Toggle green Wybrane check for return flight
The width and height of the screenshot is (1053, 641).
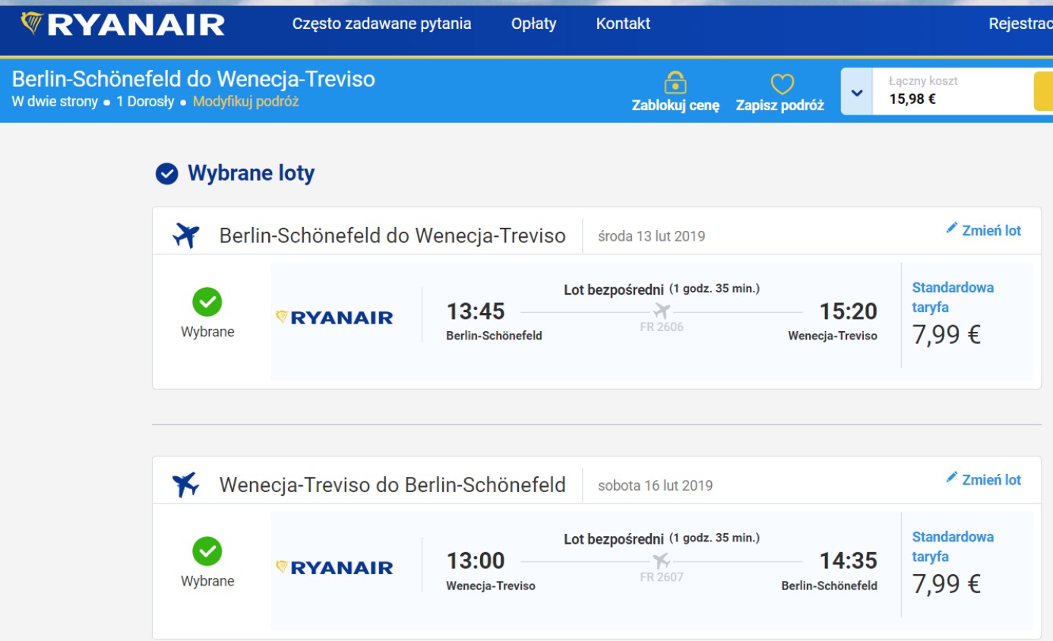tap(207, 551)
